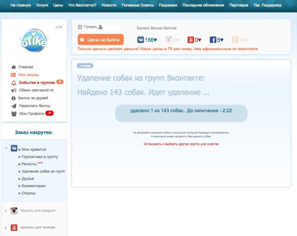Click the bell icon for События в группах
This screenshot has width=297, height=236.
coord(14,83)
